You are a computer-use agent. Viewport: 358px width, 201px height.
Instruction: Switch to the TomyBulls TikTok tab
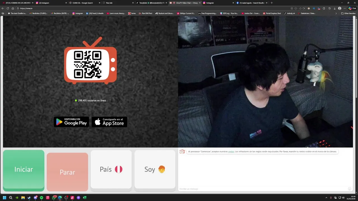click(x=151, y=3)
